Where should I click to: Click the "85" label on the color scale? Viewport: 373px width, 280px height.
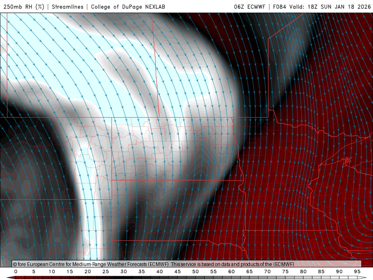point(321,272)
